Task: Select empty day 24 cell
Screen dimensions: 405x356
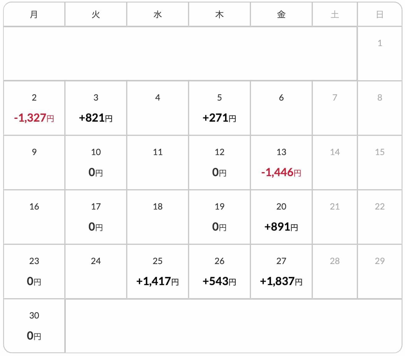Action: click(x=96, y=271)
